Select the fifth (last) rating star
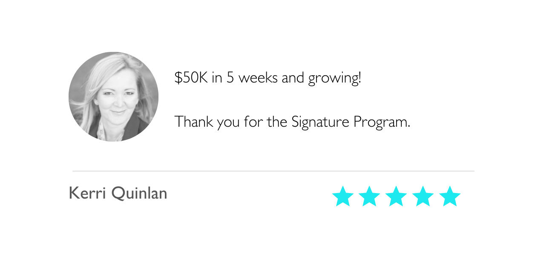 (450, 196)
